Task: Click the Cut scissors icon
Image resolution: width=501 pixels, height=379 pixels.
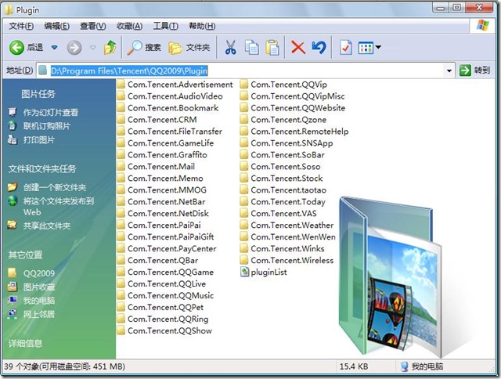Action: [x=230, y=48]
